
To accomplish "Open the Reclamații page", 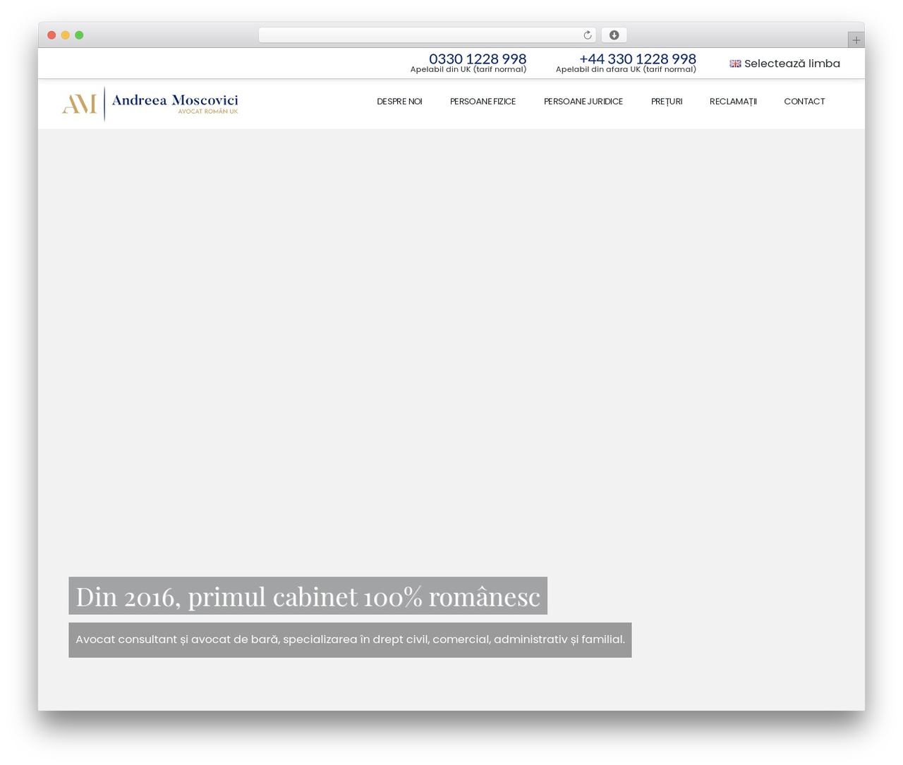I will pos(733,102).
